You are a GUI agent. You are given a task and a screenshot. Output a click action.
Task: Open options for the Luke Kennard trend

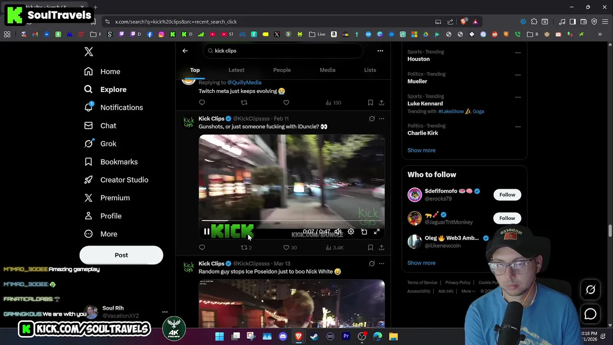pyautogui.click(x=518, y=97)
